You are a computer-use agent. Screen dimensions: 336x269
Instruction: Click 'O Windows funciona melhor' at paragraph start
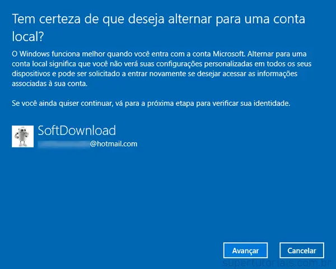57,53
